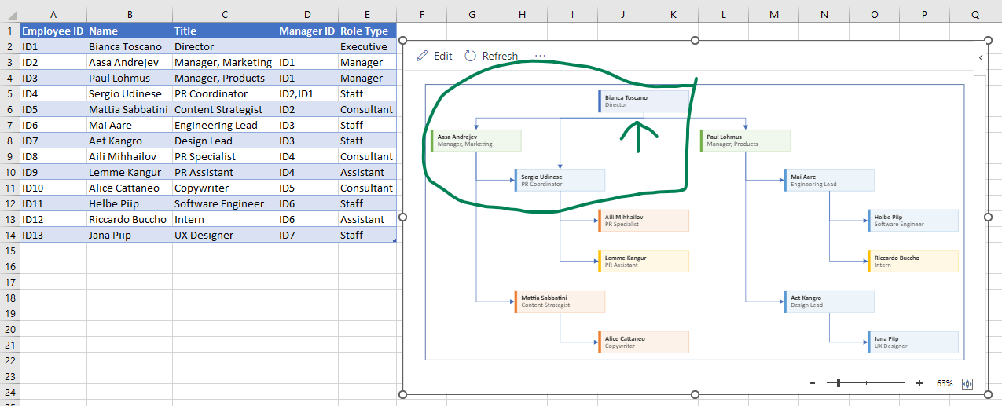
Task: Click the Software Engineer title cell
Action: click(x=224, y=203)
